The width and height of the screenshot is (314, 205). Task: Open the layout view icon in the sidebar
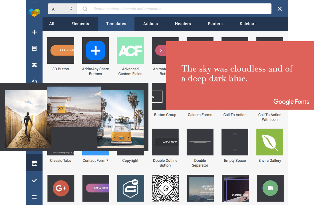click(x=34, y=48)
